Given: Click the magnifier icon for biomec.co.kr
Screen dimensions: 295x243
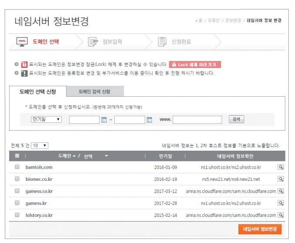Looking at the screenshot, I should click(x=281, y=179).
